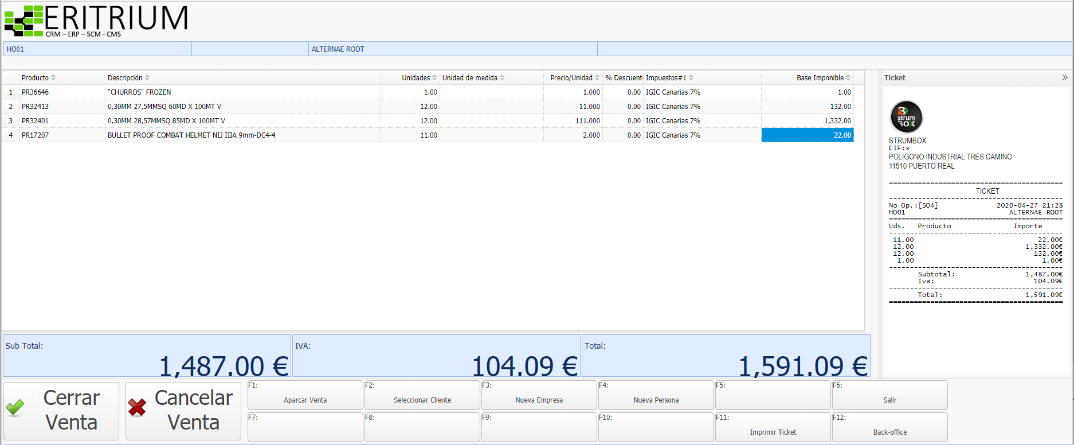The height and width of the screenshot is (445, 1074).
Task: Sort by Producto column sort arrows
Action: click(x=53, y=77)
